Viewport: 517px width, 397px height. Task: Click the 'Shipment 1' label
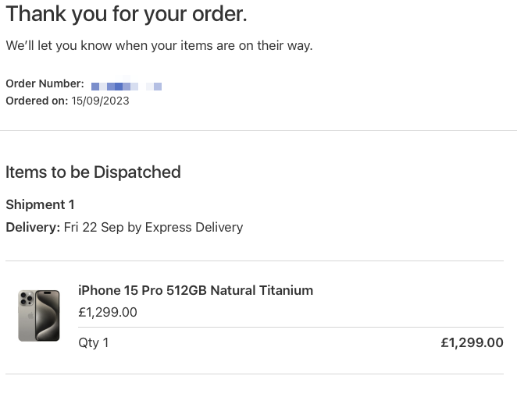click(x=40, y=204)
